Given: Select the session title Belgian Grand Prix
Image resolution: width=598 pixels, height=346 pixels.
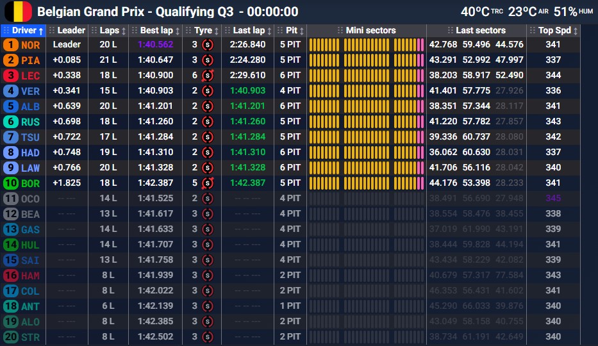Looking at the screenshot, I should [x=91, y=12].
